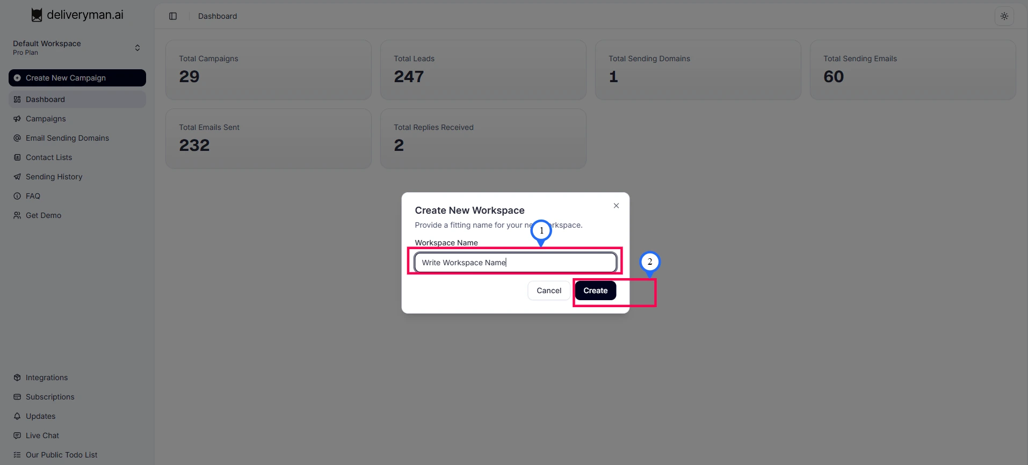Click the Campaigns megaphone icon
Image resolution: width=1028 pixels, height=465 pixels.
point(17,119)
